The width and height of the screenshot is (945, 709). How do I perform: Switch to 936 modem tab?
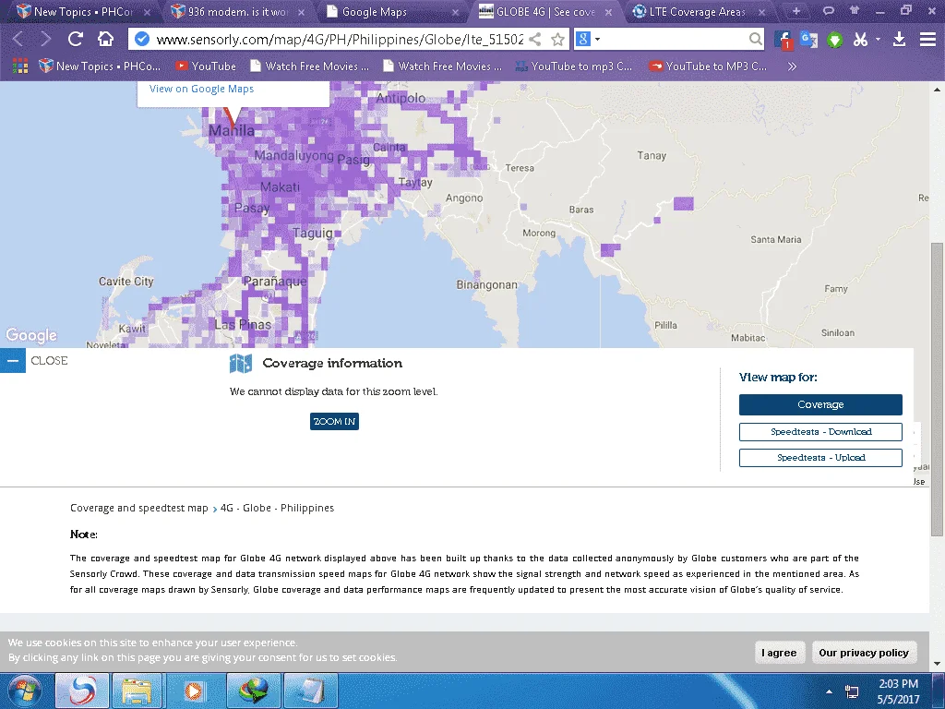237,11
